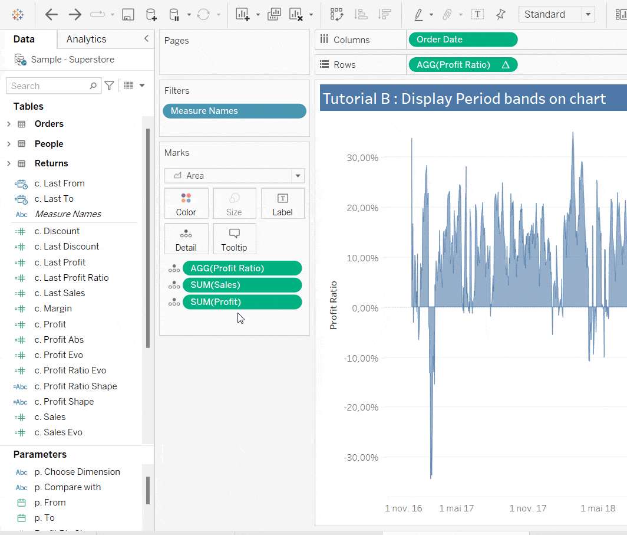
Task: Click the Pin (fix axes) icon
Action: [500, 15]
